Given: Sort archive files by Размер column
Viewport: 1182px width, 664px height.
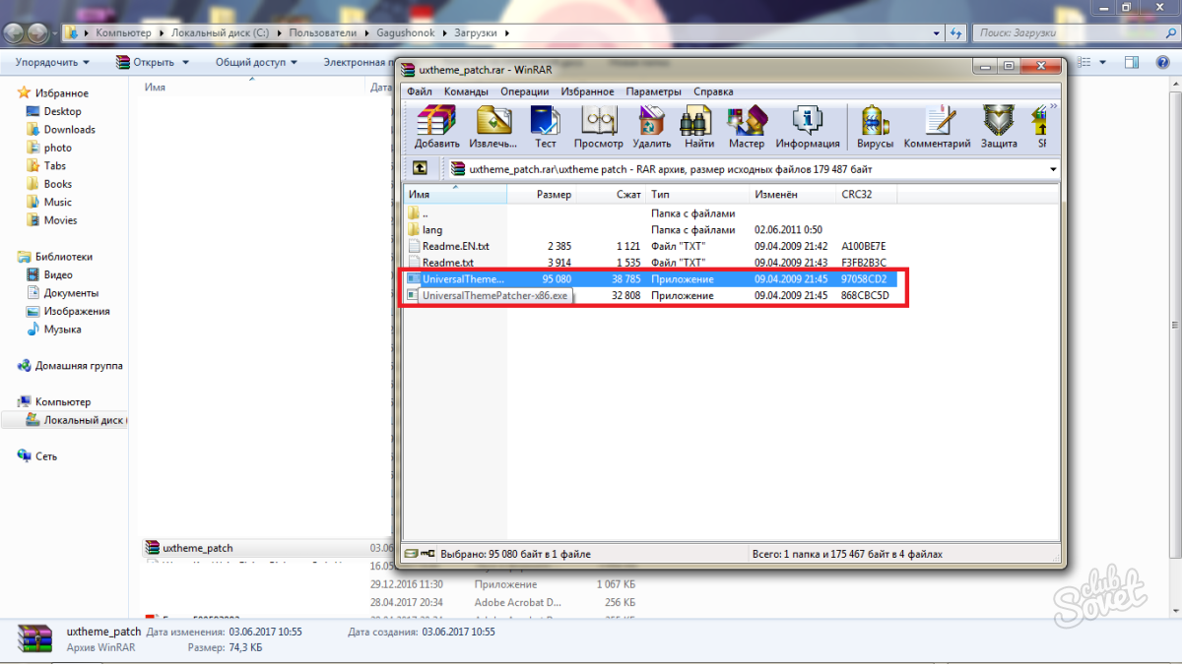Looking at the screenshot, I should [554, 195].
